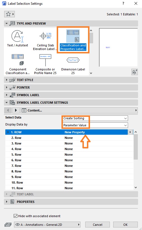
Task: Click the label preview thumbnail
Action: point(119,48)
